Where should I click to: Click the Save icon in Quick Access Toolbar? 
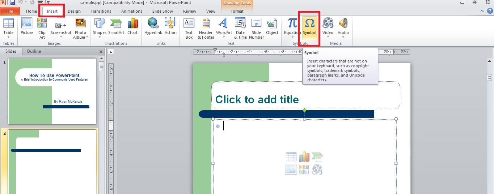point(13,3)
